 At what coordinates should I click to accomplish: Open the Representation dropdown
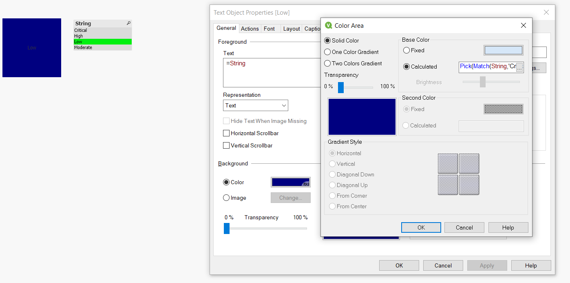(x=284, y=105)
